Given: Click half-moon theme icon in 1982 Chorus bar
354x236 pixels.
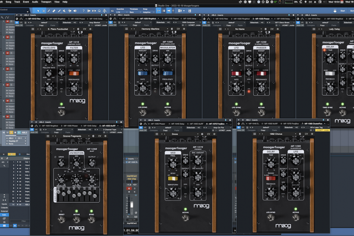Looking at the screenshot, I should pyautogui.click(x=300, y=134).
